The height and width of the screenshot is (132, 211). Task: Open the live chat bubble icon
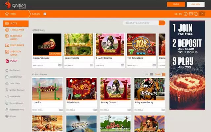point(196,14)
